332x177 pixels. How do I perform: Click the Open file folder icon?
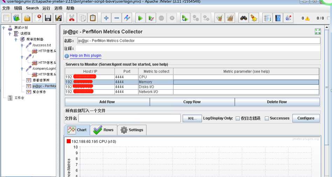(27, 18)
